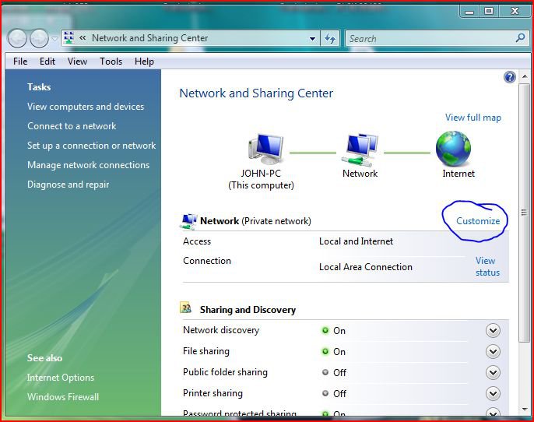Click the Back navigation arrow button

(17, 38)
